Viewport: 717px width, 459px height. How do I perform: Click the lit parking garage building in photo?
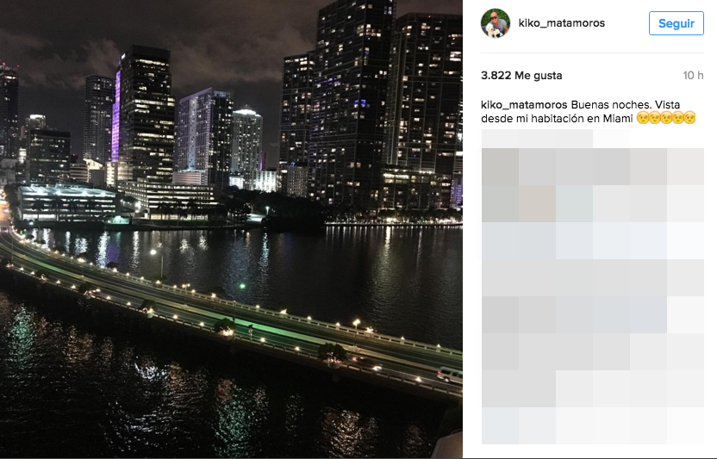68,203
